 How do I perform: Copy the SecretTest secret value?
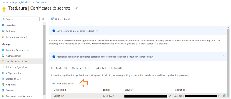170,96
